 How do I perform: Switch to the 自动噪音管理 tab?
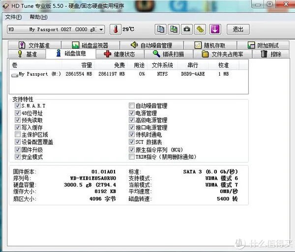pos(151,45)
